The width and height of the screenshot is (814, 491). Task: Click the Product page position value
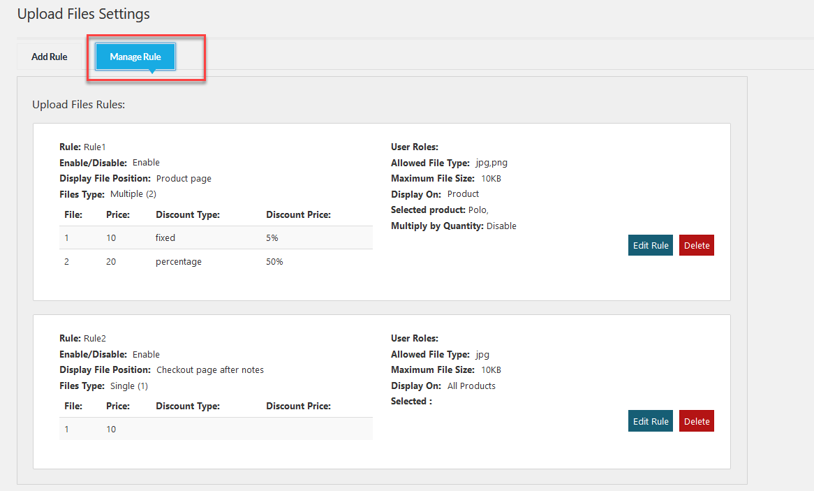184,178
